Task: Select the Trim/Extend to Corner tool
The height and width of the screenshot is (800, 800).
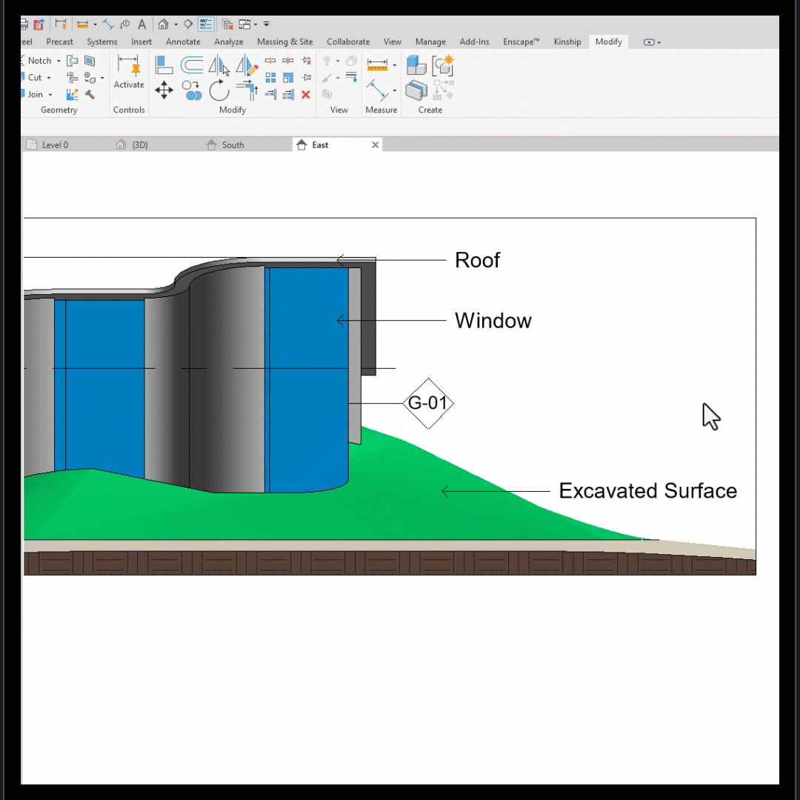Action: click(x=248, y=90)
